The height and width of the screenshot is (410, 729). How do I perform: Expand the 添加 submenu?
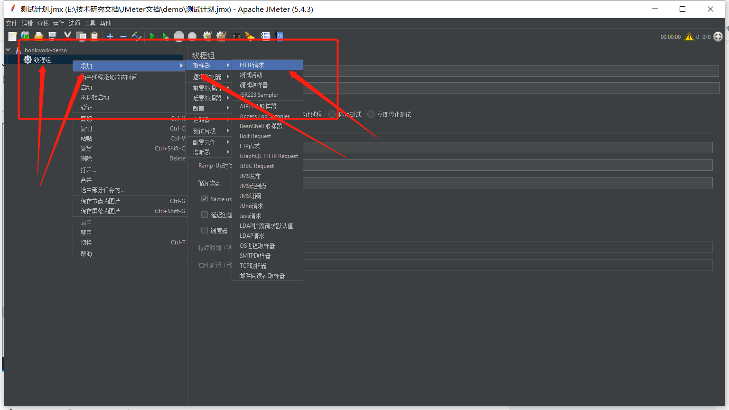[129, 66]
